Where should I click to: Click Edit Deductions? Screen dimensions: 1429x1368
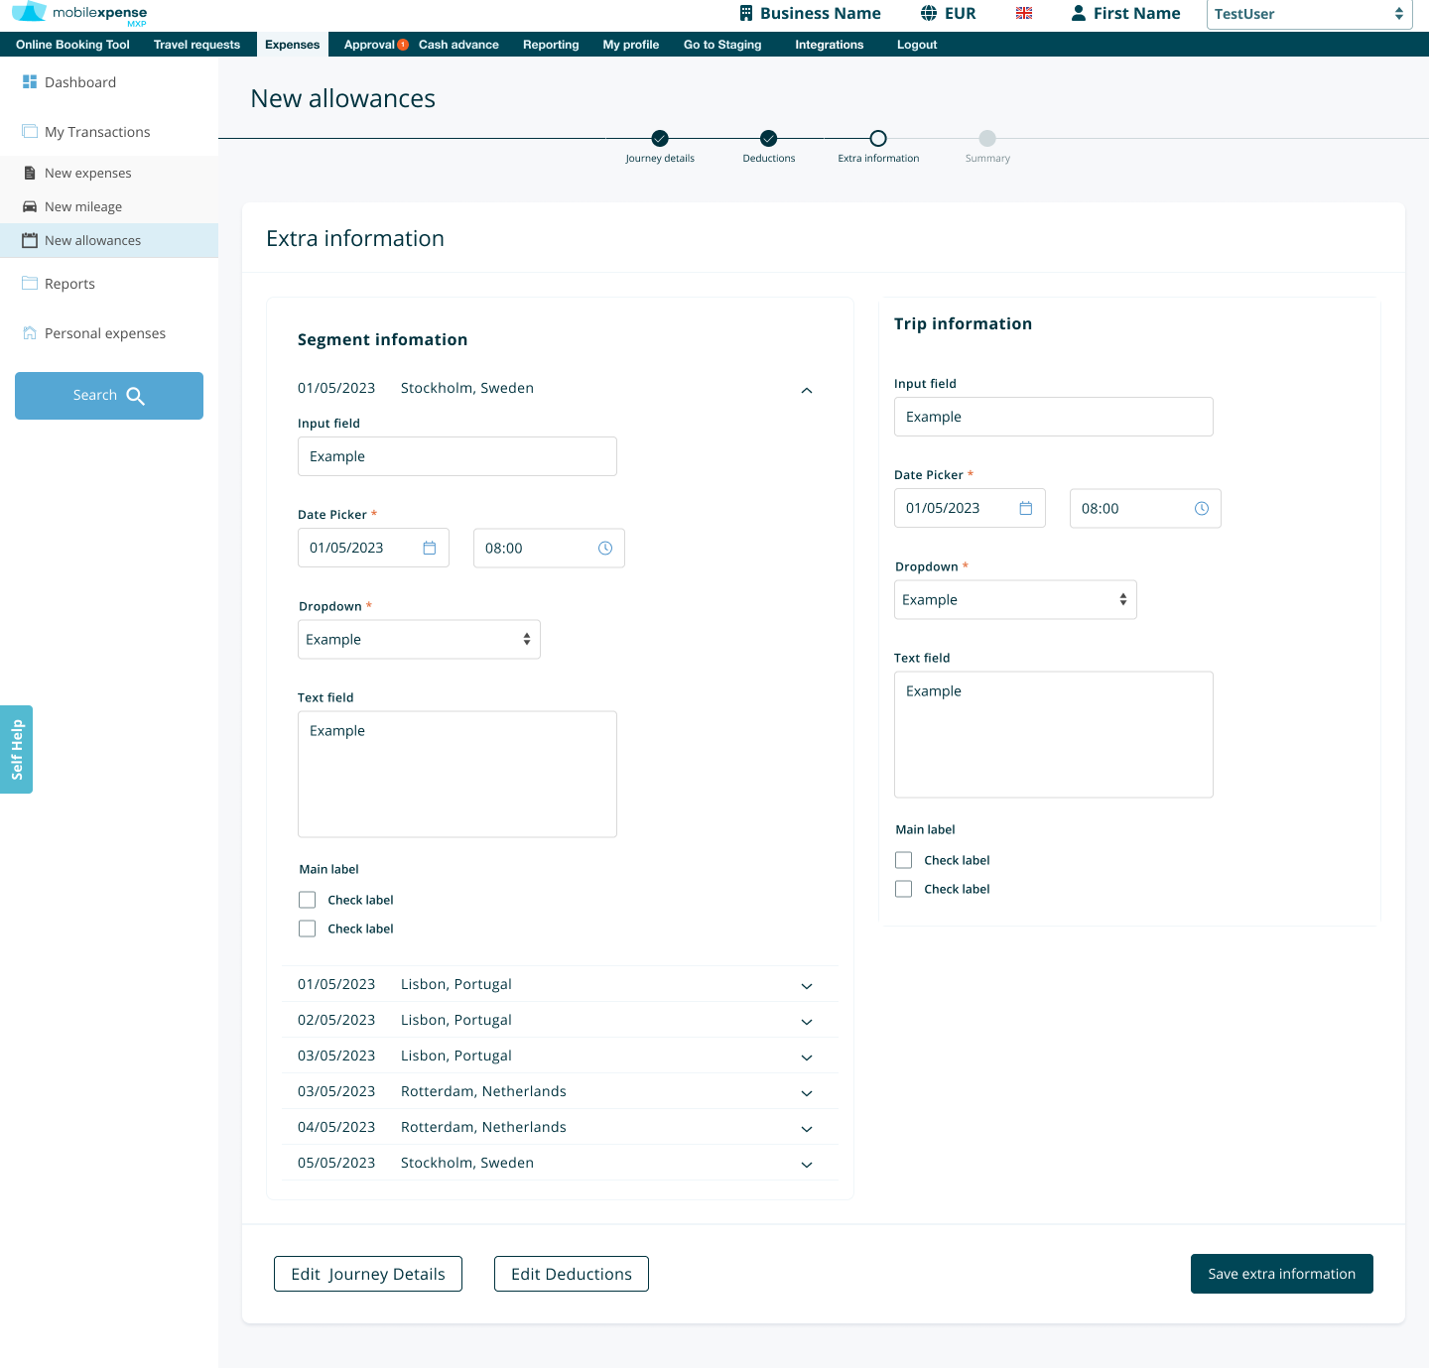click(x=571, y=1274)
